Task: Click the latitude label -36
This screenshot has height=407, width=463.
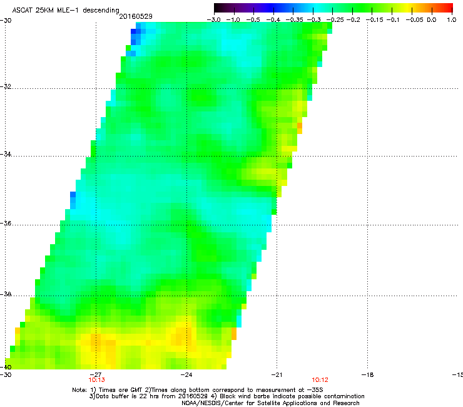Action: 6,223
